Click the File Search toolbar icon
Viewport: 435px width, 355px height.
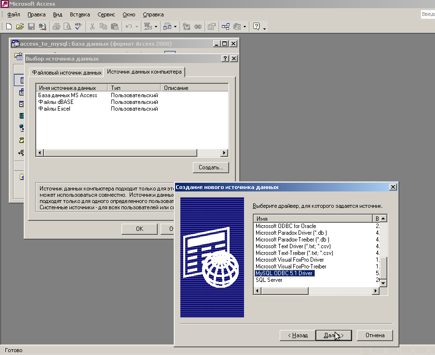point(42,26)
